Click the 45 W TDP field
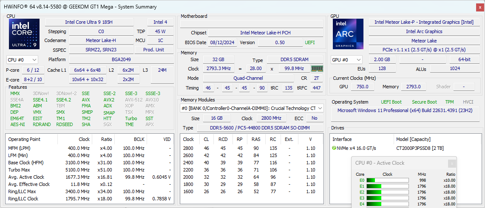 coord(160,31)
